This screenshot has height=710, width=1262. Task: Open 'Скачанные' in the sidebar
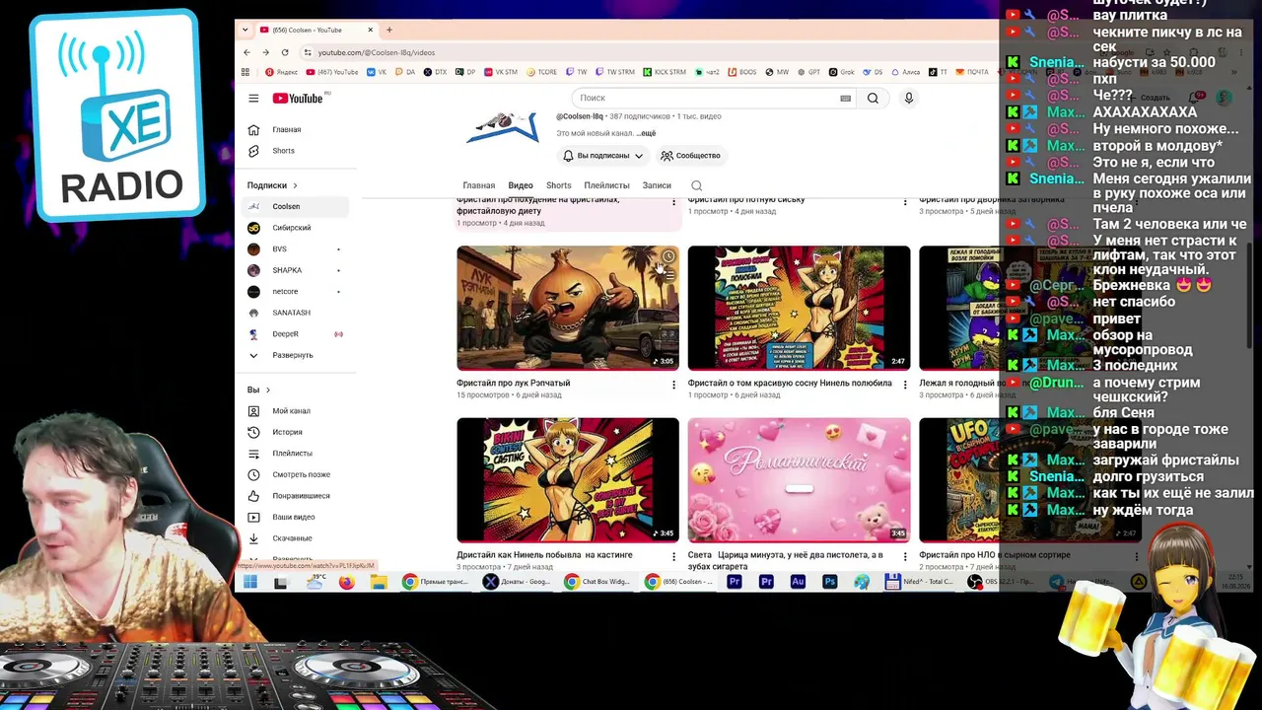coord(296,538)
